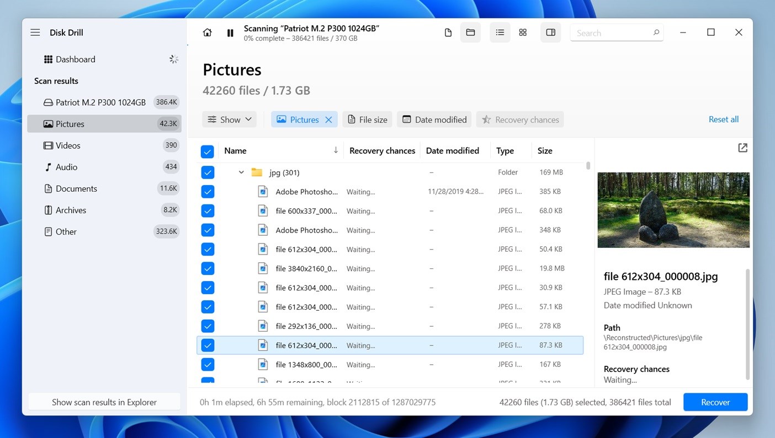Uncheck the 68.0 KB file checkbox

click(208, 211)
